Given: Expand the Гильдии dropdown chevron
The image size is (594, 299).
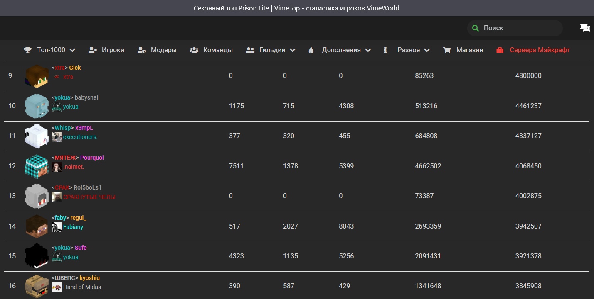Looking at the screenshot, I should coord(293,50).
